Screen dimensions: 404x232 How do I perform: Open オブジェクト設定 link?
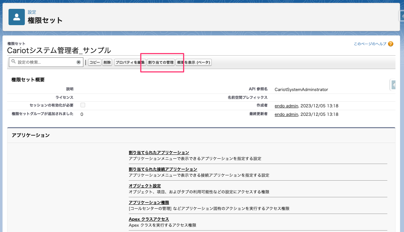[145, 186]
